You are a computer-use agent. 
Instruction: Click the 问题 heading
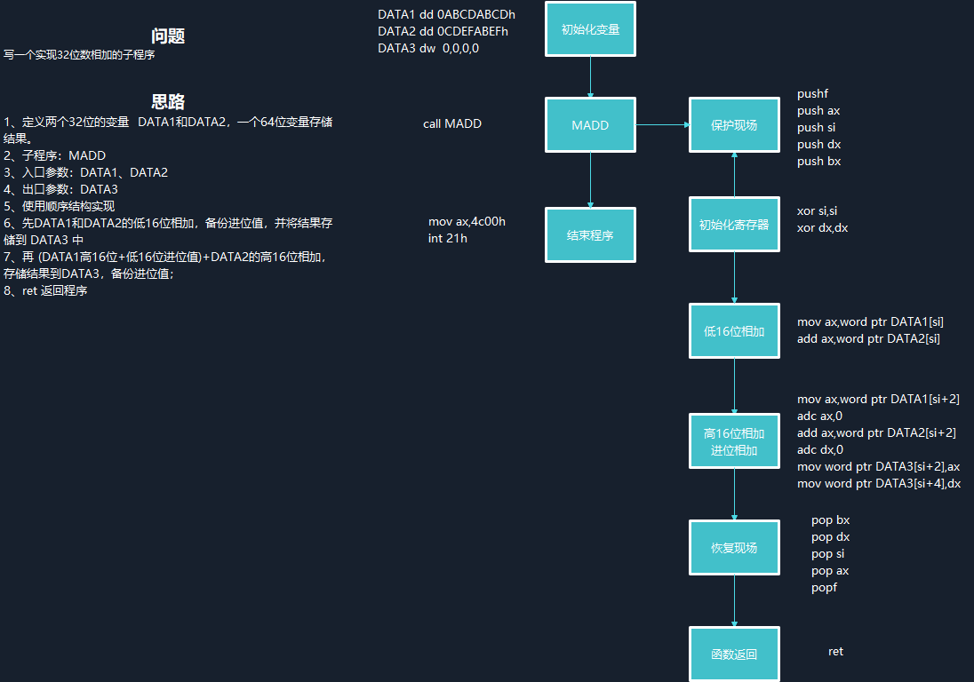pos(168,36)
